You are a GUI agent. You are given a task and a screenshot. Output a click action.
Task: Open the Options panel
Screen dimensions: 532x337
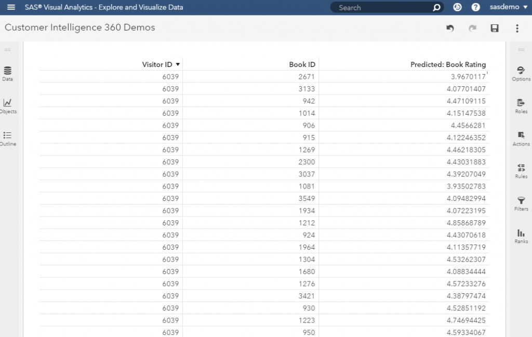(521, 73)
